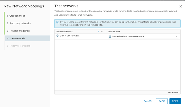Select step 5 Ready to complete
This screenshot has width=185, height=107.
18,46
